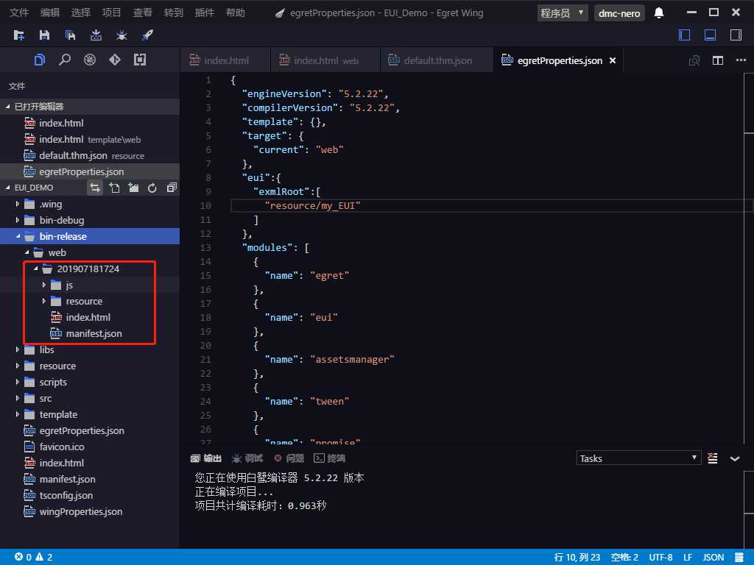The height and width of the screenshot is (565, 754).
Task: Toggle the left sidebar layout icon
Action: pyautogui.click(x=684, y=35)
